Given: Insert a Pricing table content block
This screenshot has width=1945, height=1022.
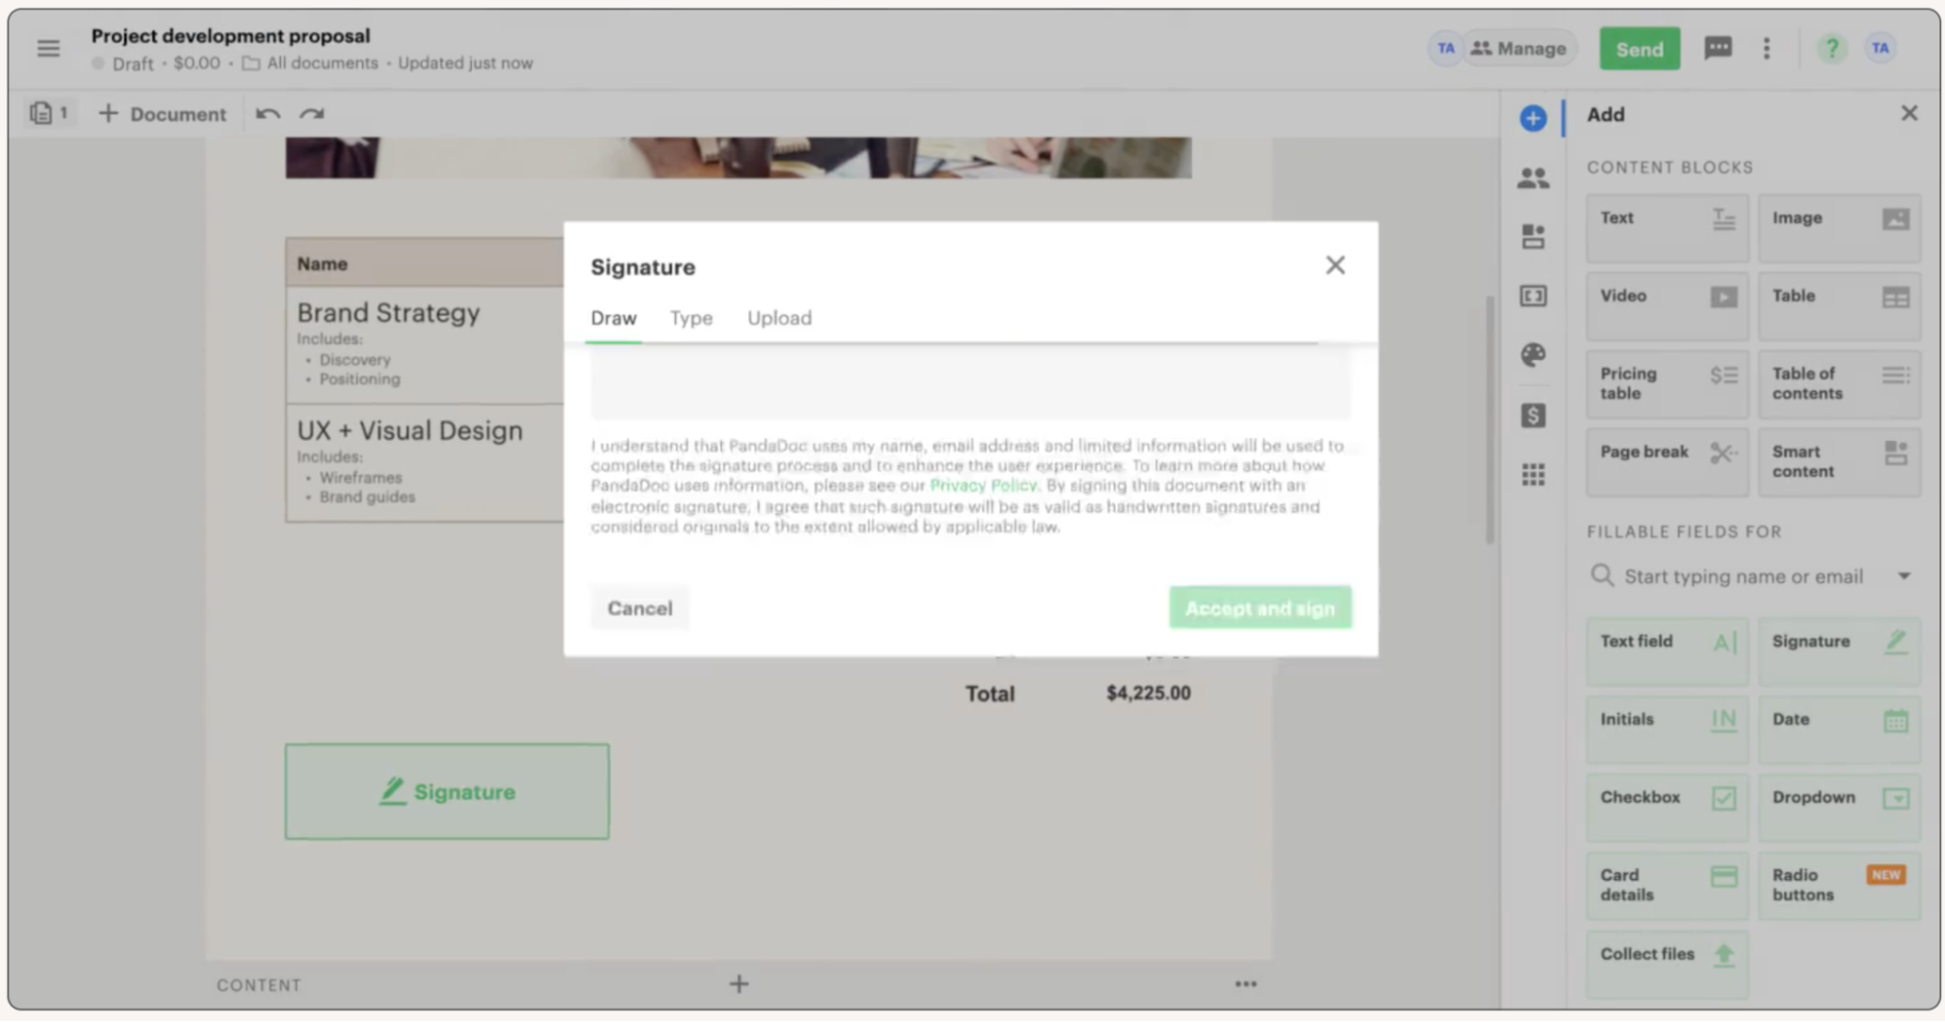Looking at the screenshot, I should (1666, 383).
